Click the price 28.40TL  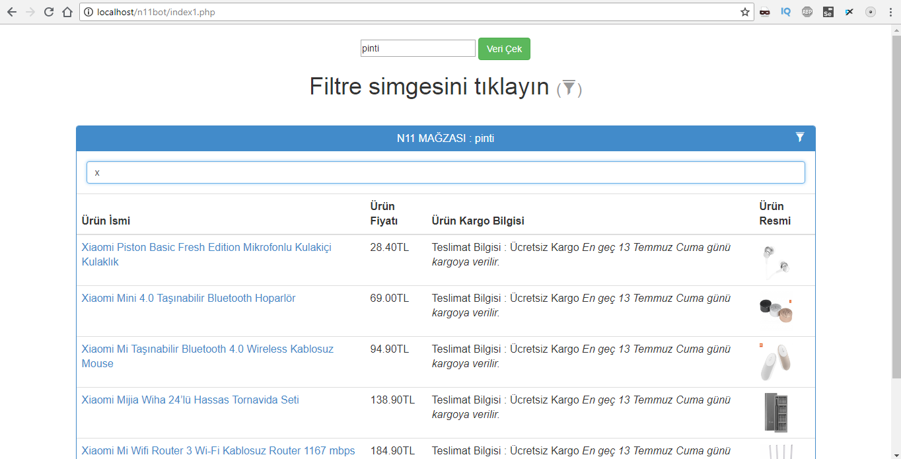coord(389,247)
